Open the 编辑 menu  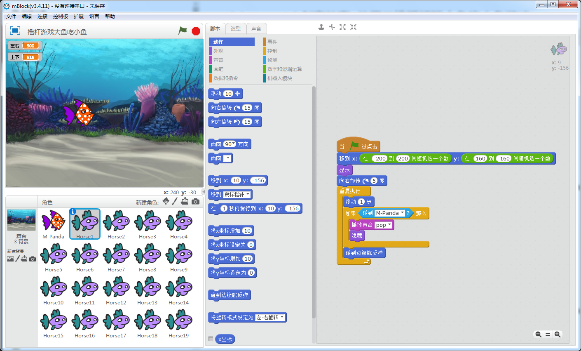(27, 16)
